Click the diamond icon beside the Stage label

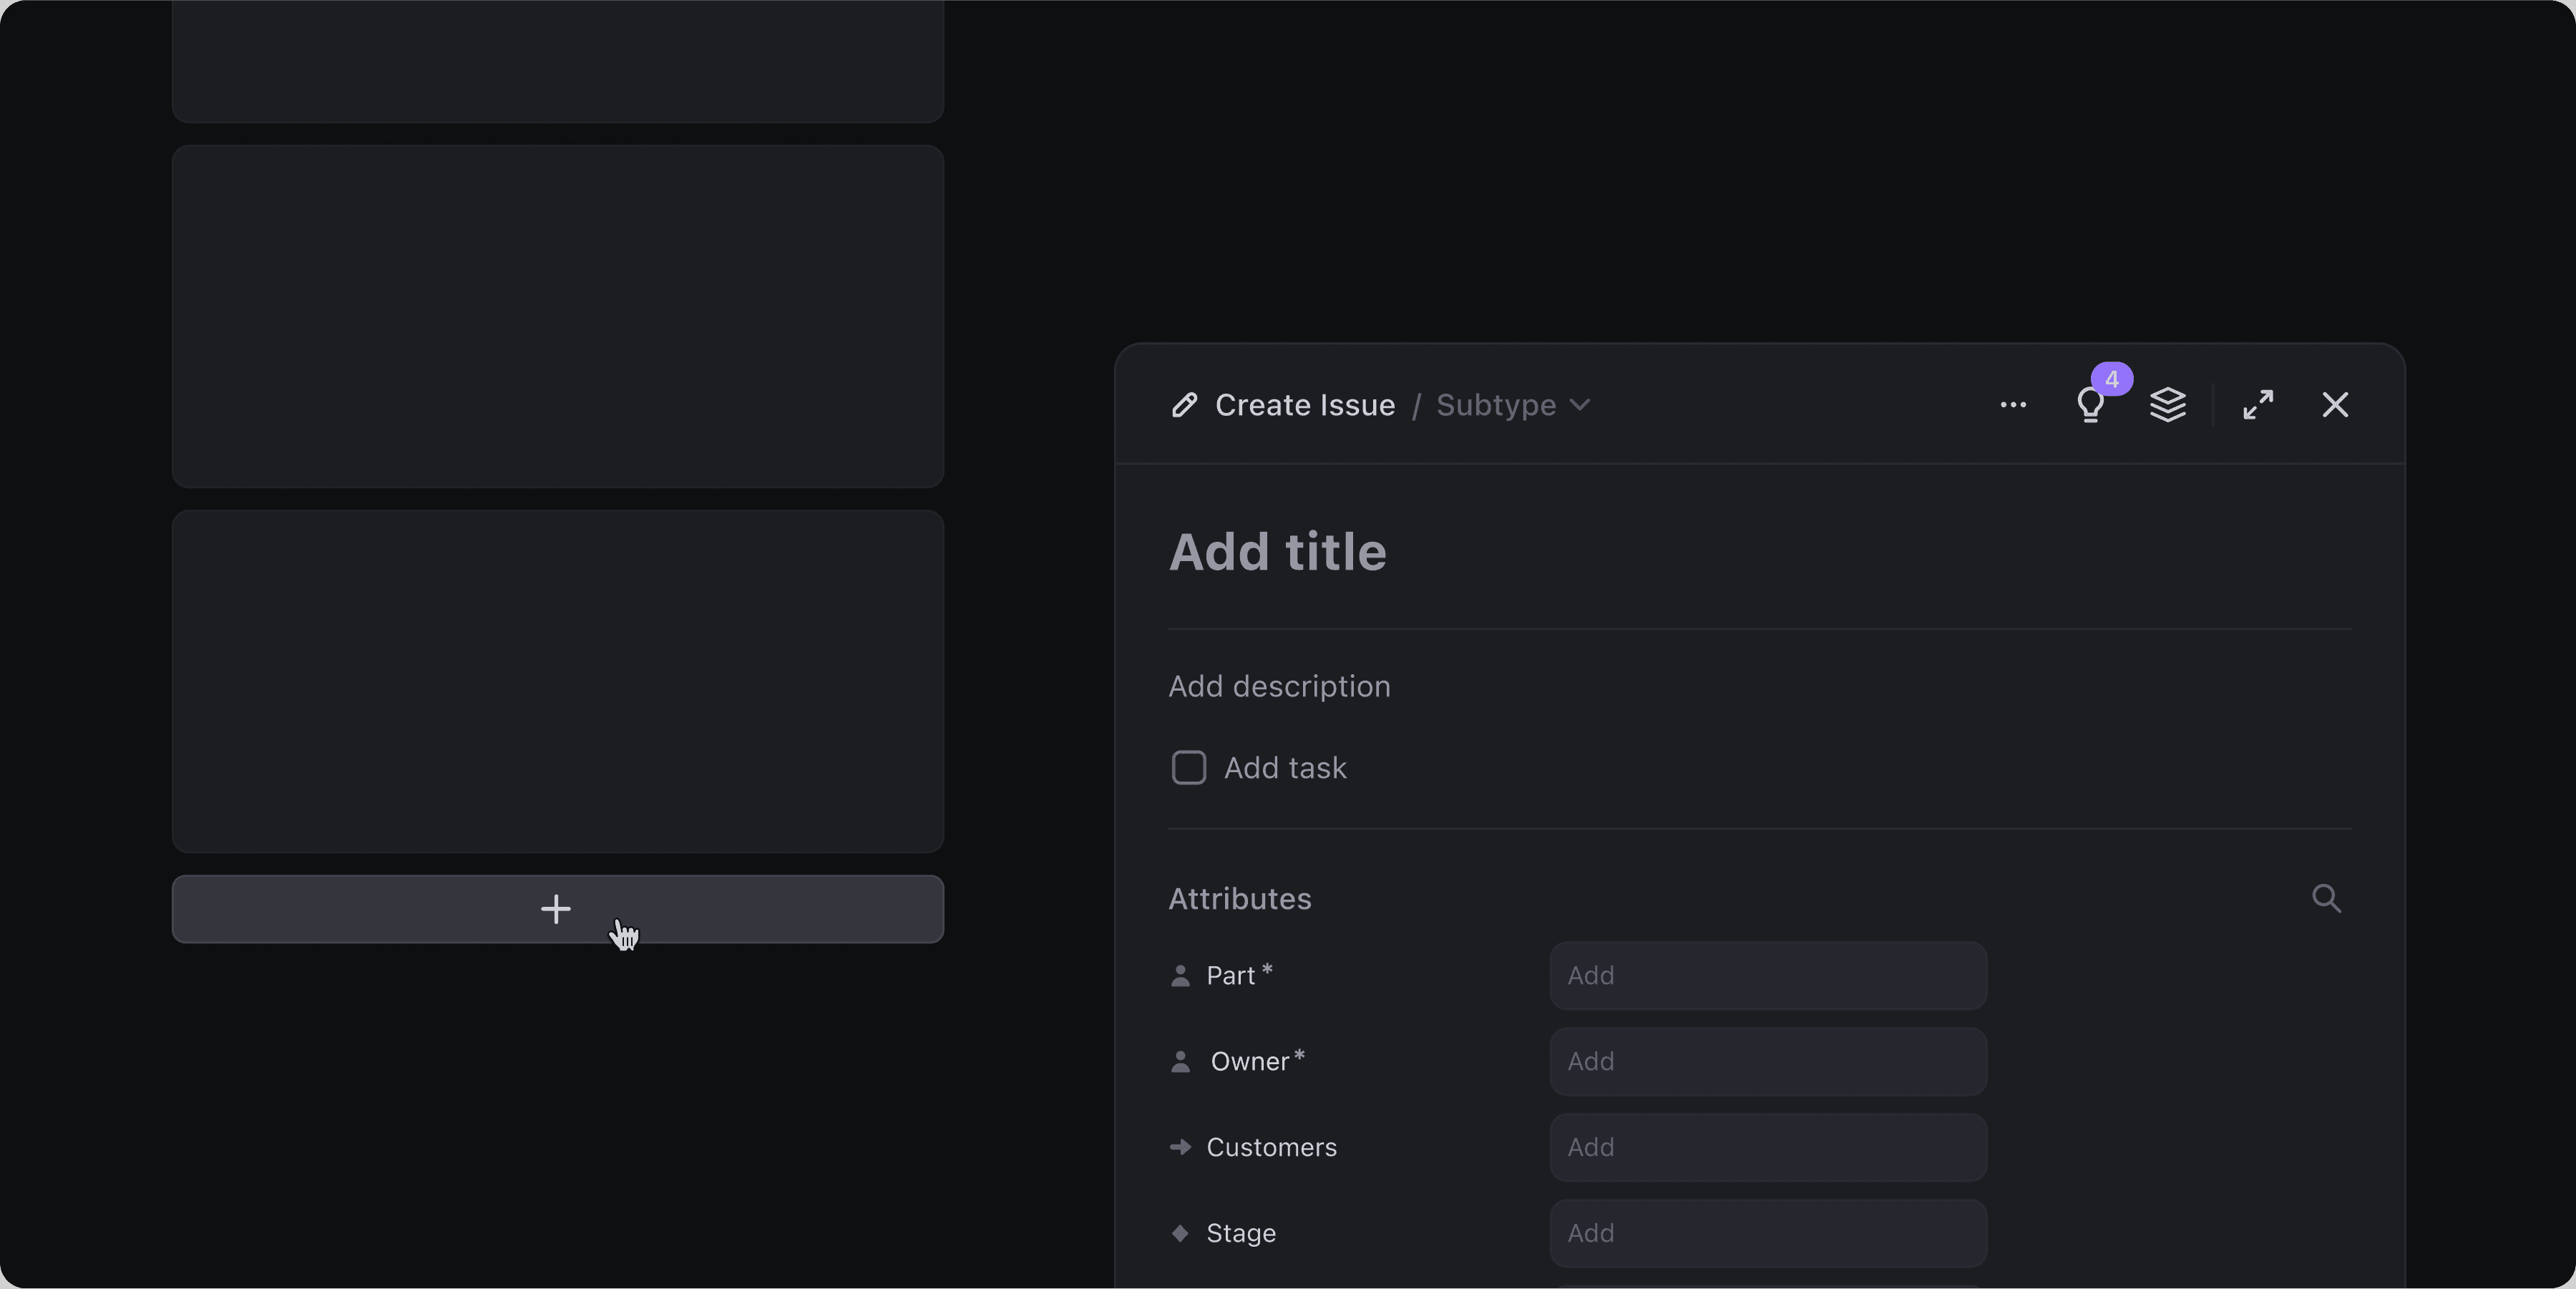point(1180,1233)
